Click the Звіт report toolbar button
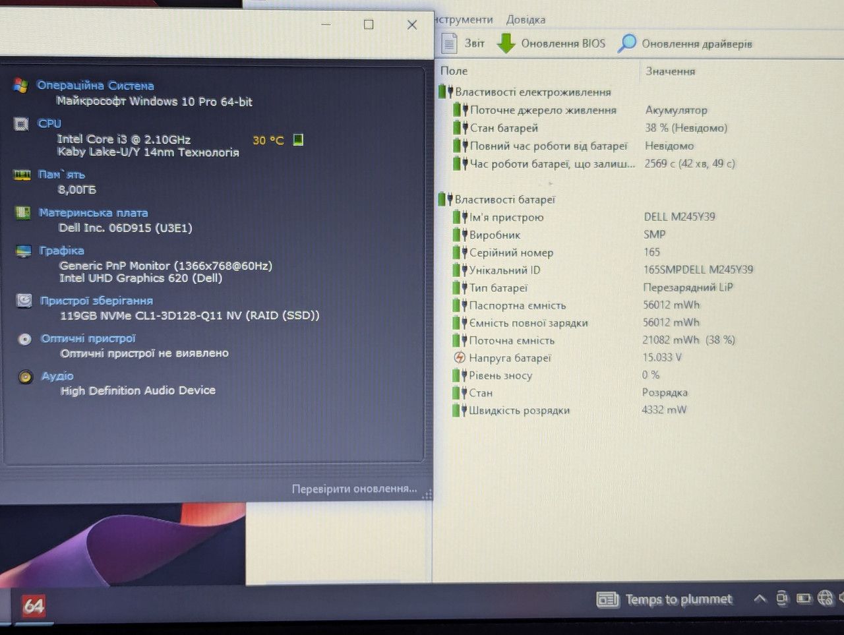844x635 pixels. pos(464,44)
